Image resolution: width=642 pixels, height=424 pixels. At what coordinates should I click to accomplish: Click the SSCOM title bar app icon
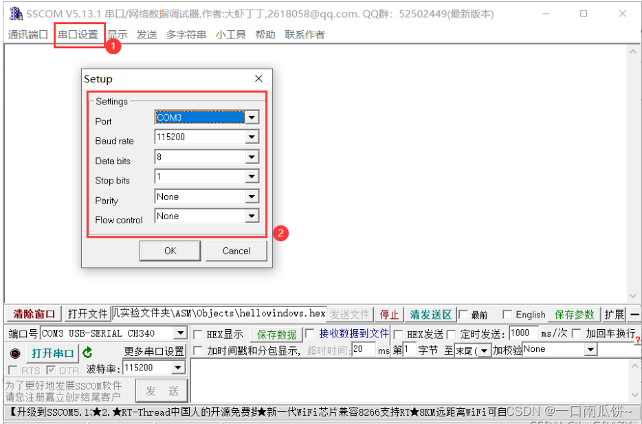[x=16, y=13]
